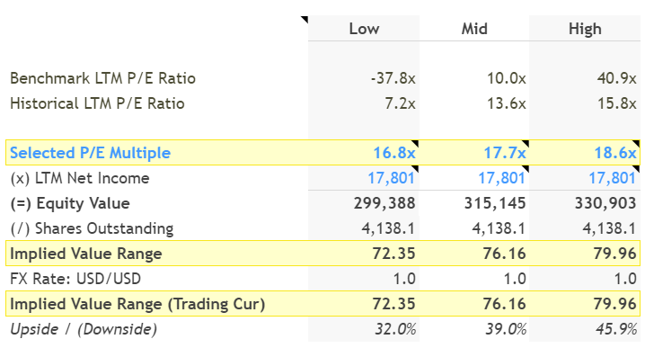Click the Implied Value Range label
Viewport: 645px width, 348px height.
coord(86,254)
